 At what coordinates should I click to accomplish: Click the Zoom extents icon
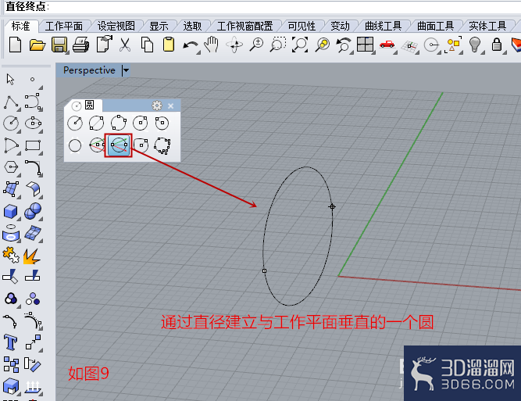coord(300,45)
